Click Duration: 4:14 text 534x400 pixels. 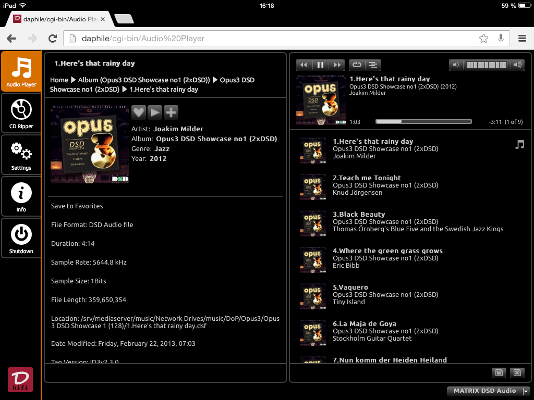73,244
